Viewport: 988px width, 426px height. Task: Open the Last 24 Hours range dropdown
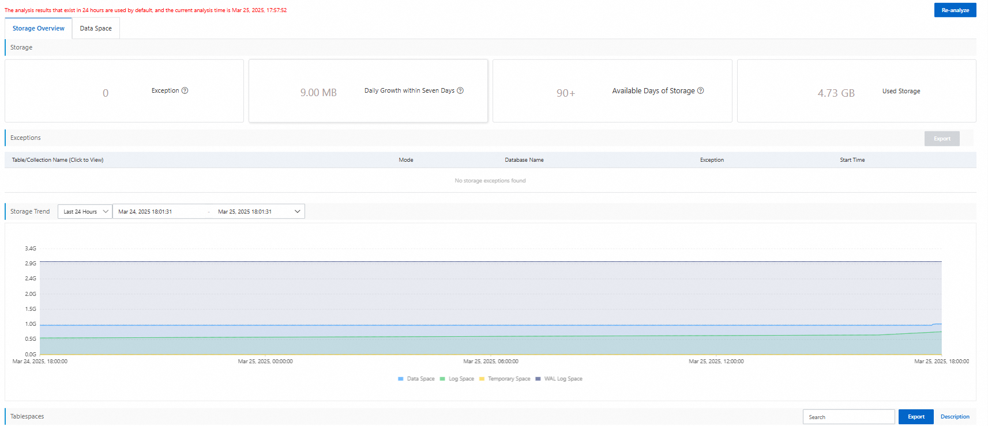[85, 211]
